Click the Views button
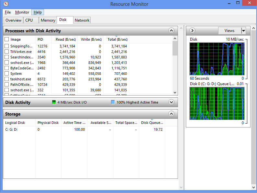 click(229, 31)
